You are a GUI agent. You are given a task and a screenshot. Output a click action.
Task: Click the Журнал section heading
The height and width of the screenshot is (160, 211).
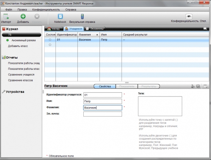pos(12,29)
